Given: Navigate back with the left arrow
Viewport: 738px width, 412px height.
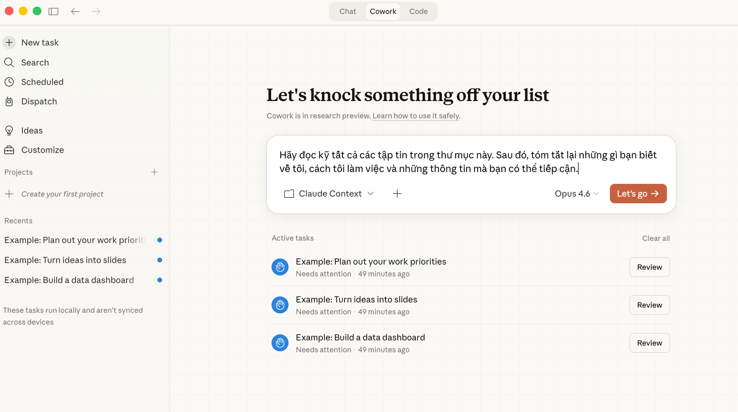Looking at the screenshot, I should tap(75, 12).
